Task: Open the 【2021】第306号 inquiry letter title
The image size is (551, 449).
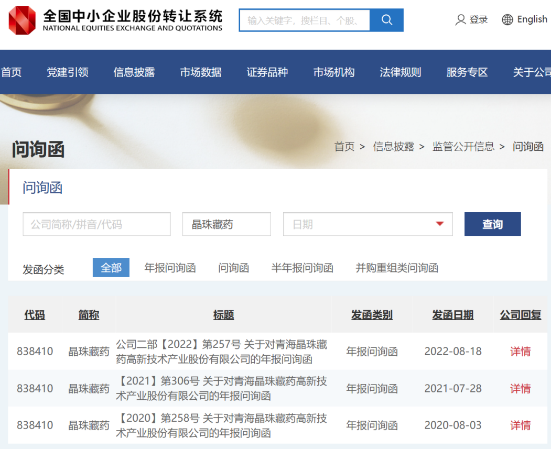Action: tap(222, 389)
